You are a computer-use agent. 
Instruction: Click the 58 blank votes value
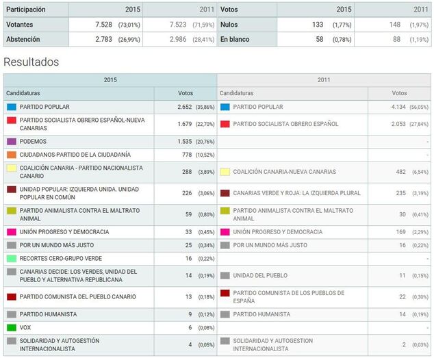pos(320,39)
